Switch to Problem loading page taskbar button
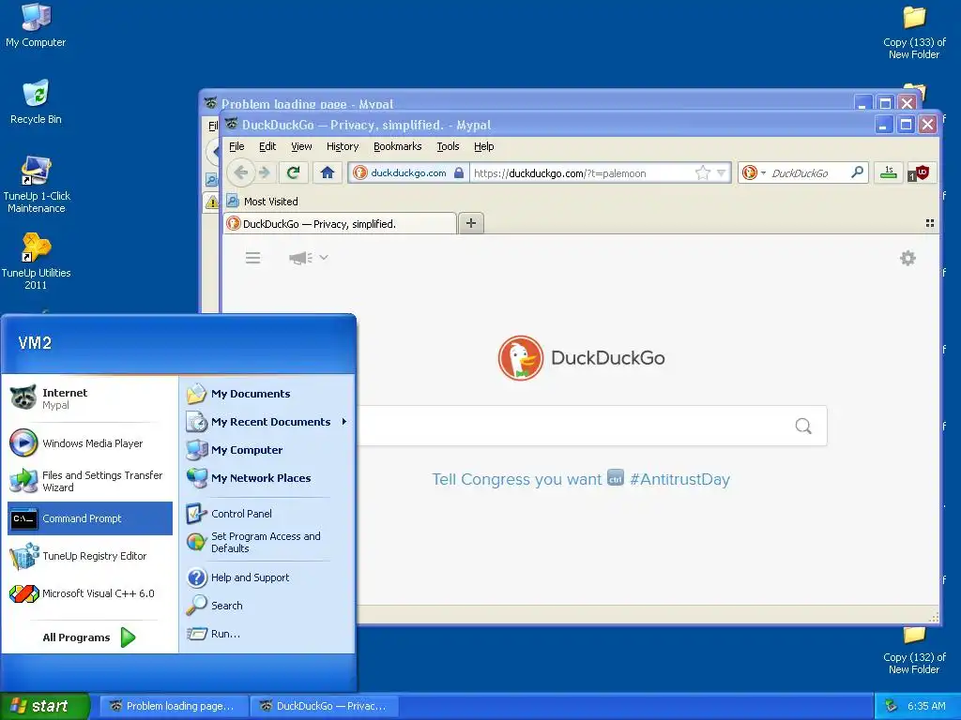 (x=174, y=706)
